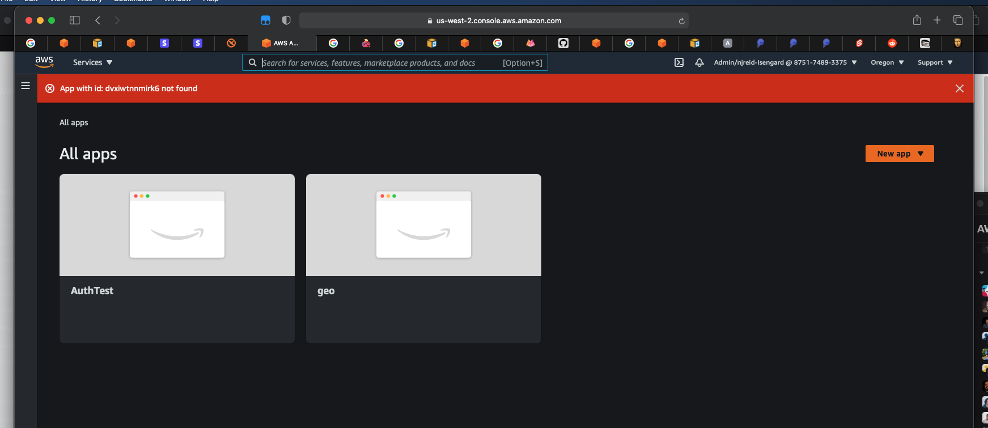Open the geo app card

coord(423,259)
